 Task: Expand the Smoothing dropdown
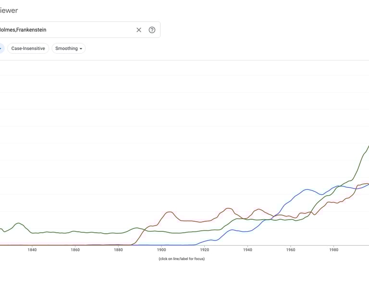tap(69, 48)
